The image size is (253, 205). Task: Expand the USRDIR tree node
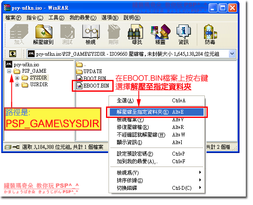pyautogui.click(x=17, y=85)
